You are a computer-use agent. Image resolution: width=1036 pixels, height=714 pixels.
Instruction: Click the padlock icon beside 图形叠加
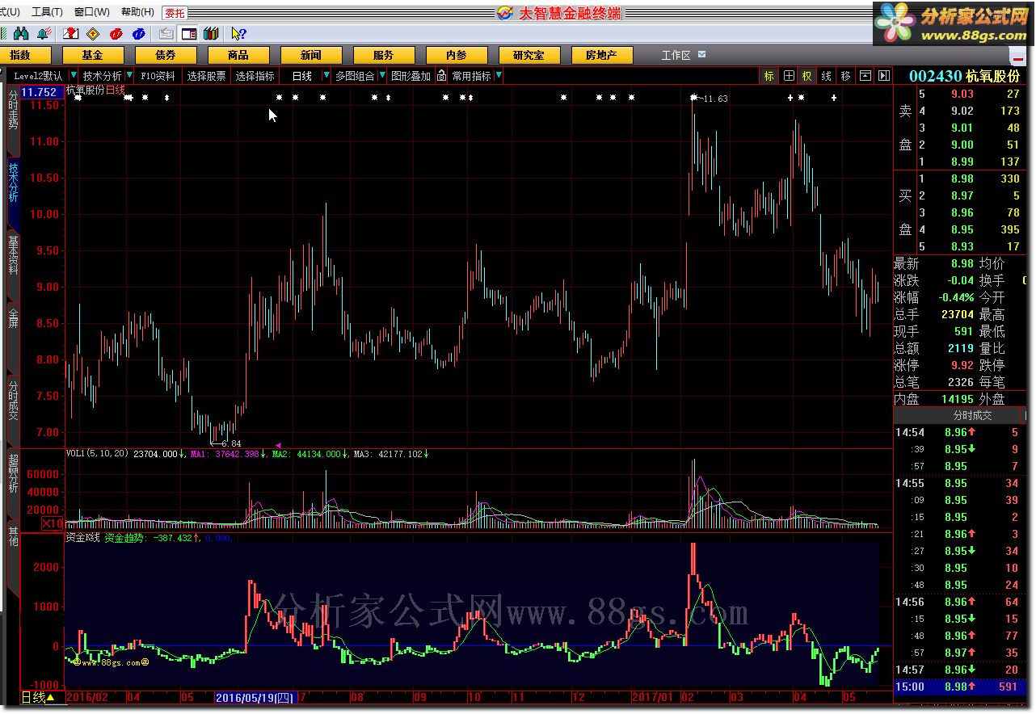point(441,76)
